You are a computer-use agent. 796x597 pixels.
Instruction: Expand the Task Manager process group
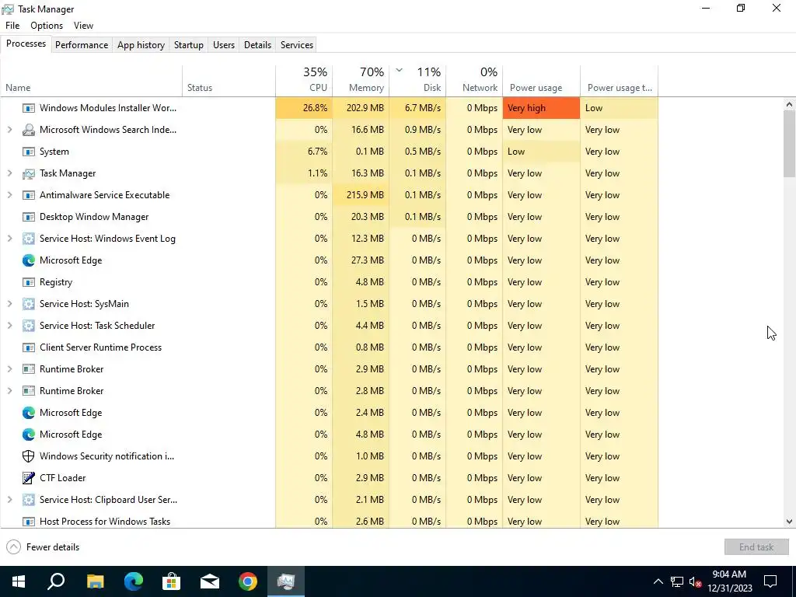[x=9, y=173]
